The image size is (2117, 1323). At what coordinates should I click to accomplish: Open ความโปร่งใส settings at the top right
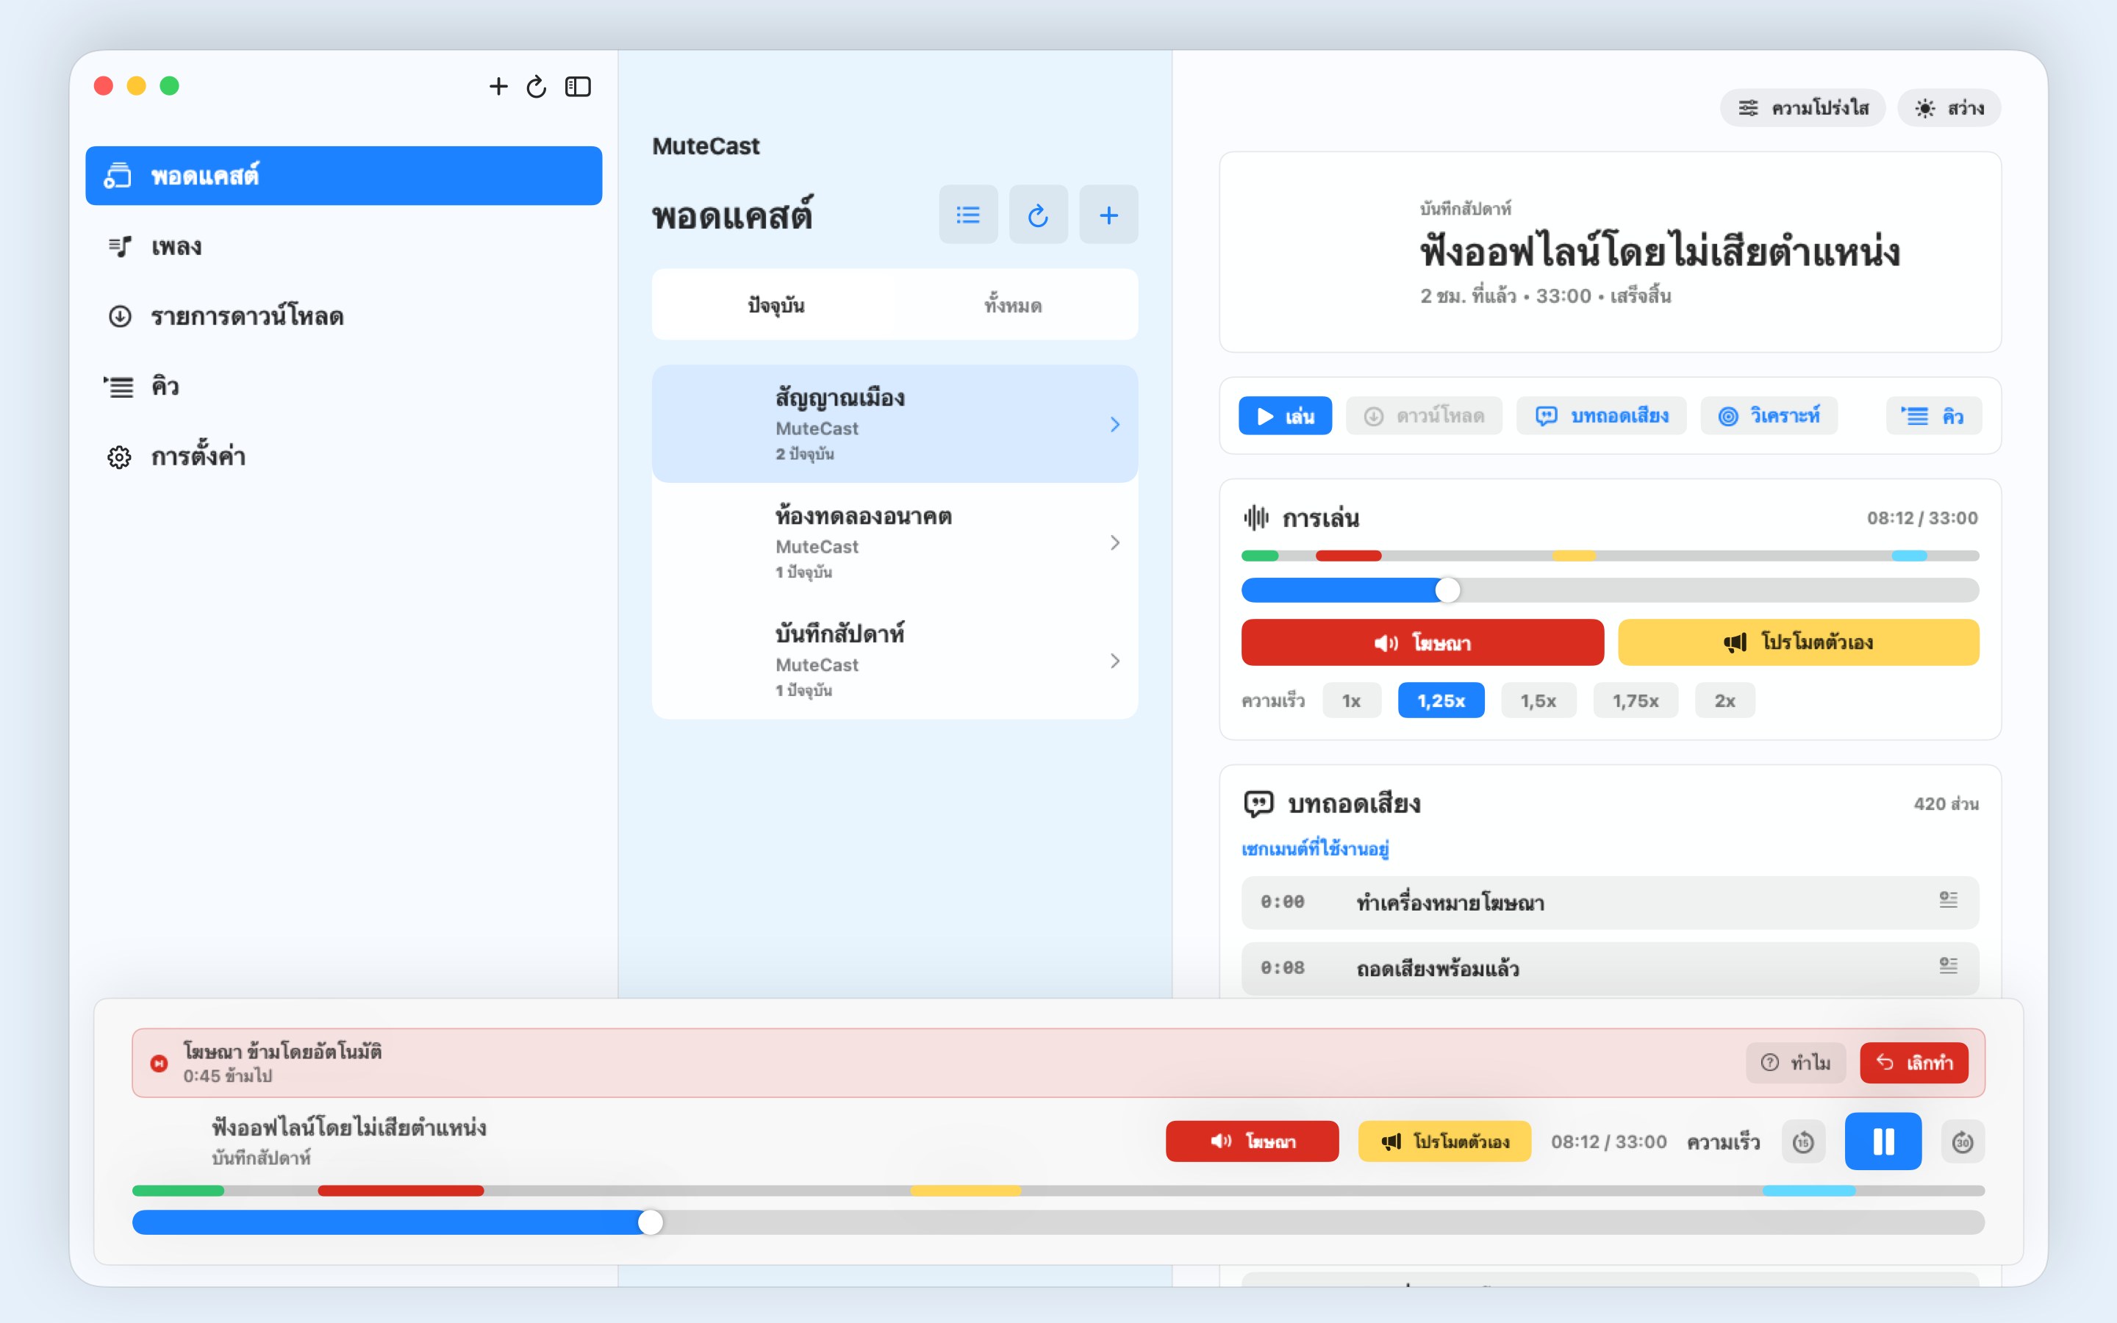pyautogui.click(x=1802, y=107)
